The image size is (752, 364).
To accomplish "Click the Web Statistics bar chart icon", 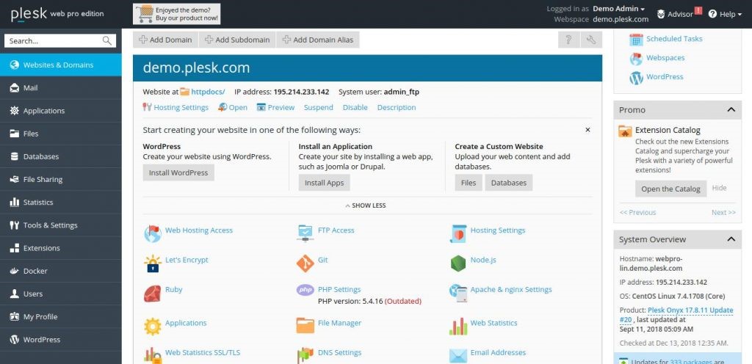I will click(x=458, y=327).
